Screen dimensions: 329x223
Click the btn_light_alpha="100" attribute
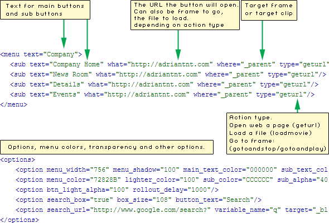(88, 190)
